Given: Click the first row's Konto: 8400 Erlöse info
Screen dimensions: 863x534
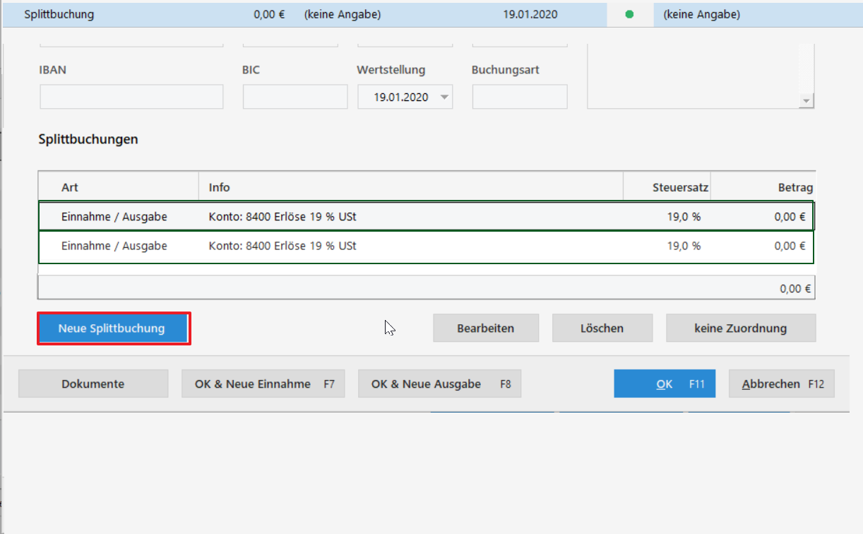Looking at the screenshot, I should [x=282, y=217].
